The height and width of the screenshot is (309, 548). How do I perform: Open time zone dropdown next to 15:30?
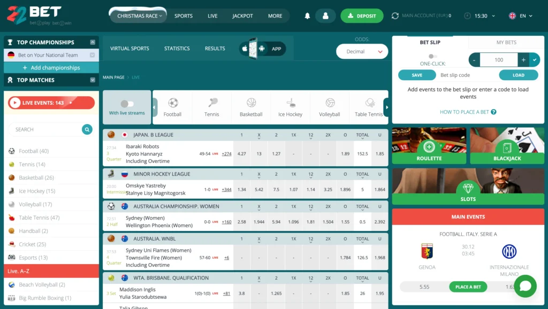493,16
